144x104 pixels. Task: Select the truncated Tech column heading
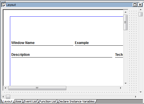tap(119, 55)
